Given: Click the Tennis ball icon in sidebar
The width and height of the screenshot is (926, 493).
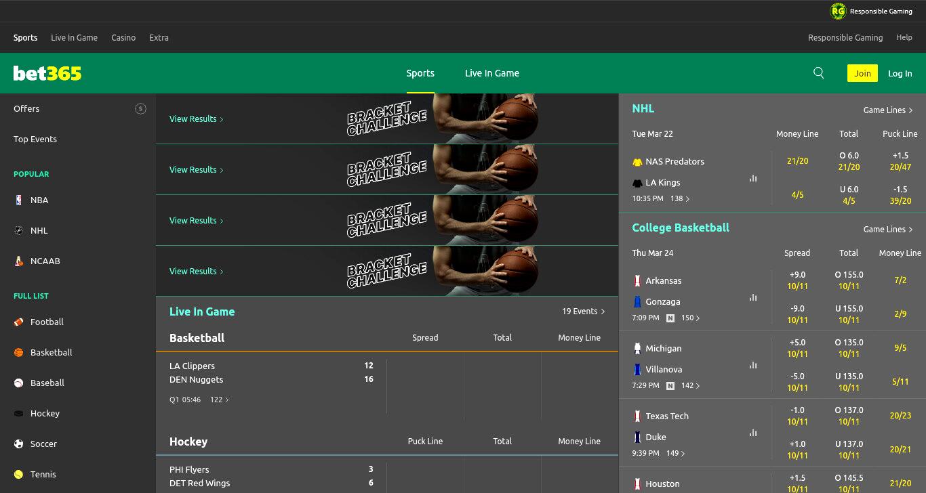Looking at the screenshot, I should pos(18,474).
